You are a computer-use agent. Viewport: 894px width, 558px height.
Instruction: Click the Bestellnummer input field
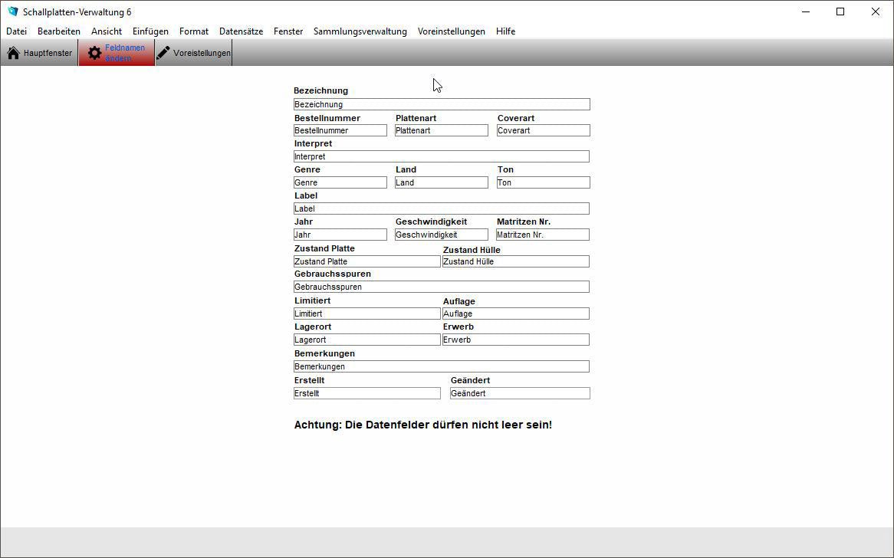tap(340, 130)
